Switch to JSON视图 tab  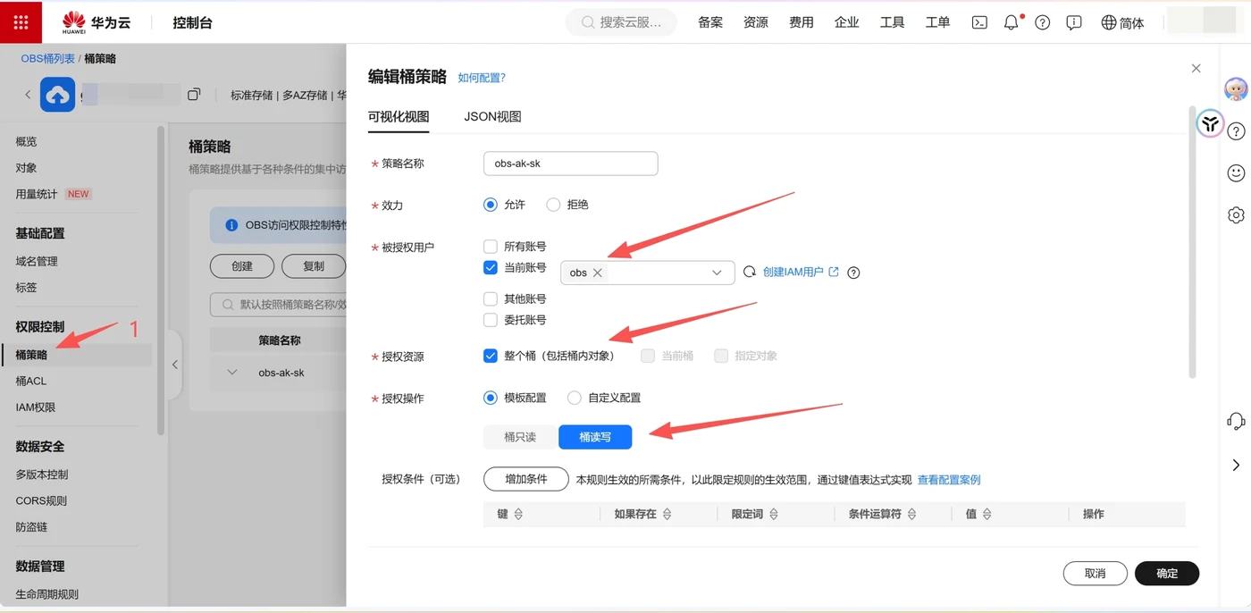pyautogui.click(x=492, y=117)
